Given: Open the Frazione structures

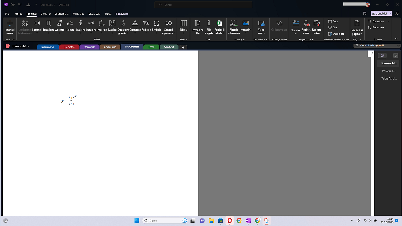Looking at the screenshot, I should coord(80,27).
